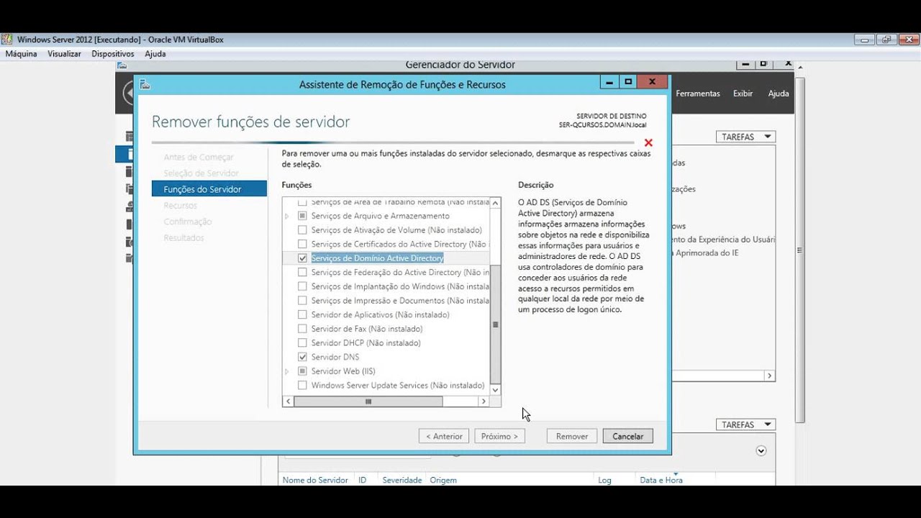Open Exibir menu in Server Manager
Image resolution: width=921 pixels, height=518 pixels.
(743, 94)
